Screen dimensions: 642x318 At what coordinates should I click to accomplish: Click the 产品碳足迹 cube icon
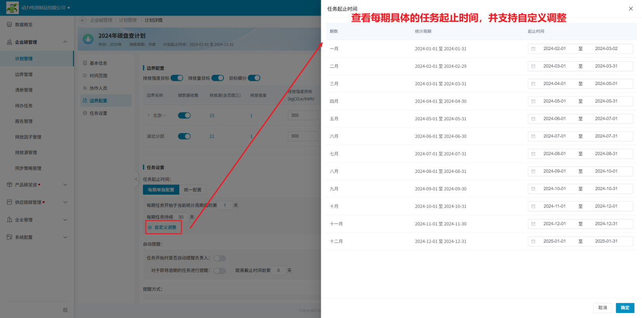click(x=9, y=185)
